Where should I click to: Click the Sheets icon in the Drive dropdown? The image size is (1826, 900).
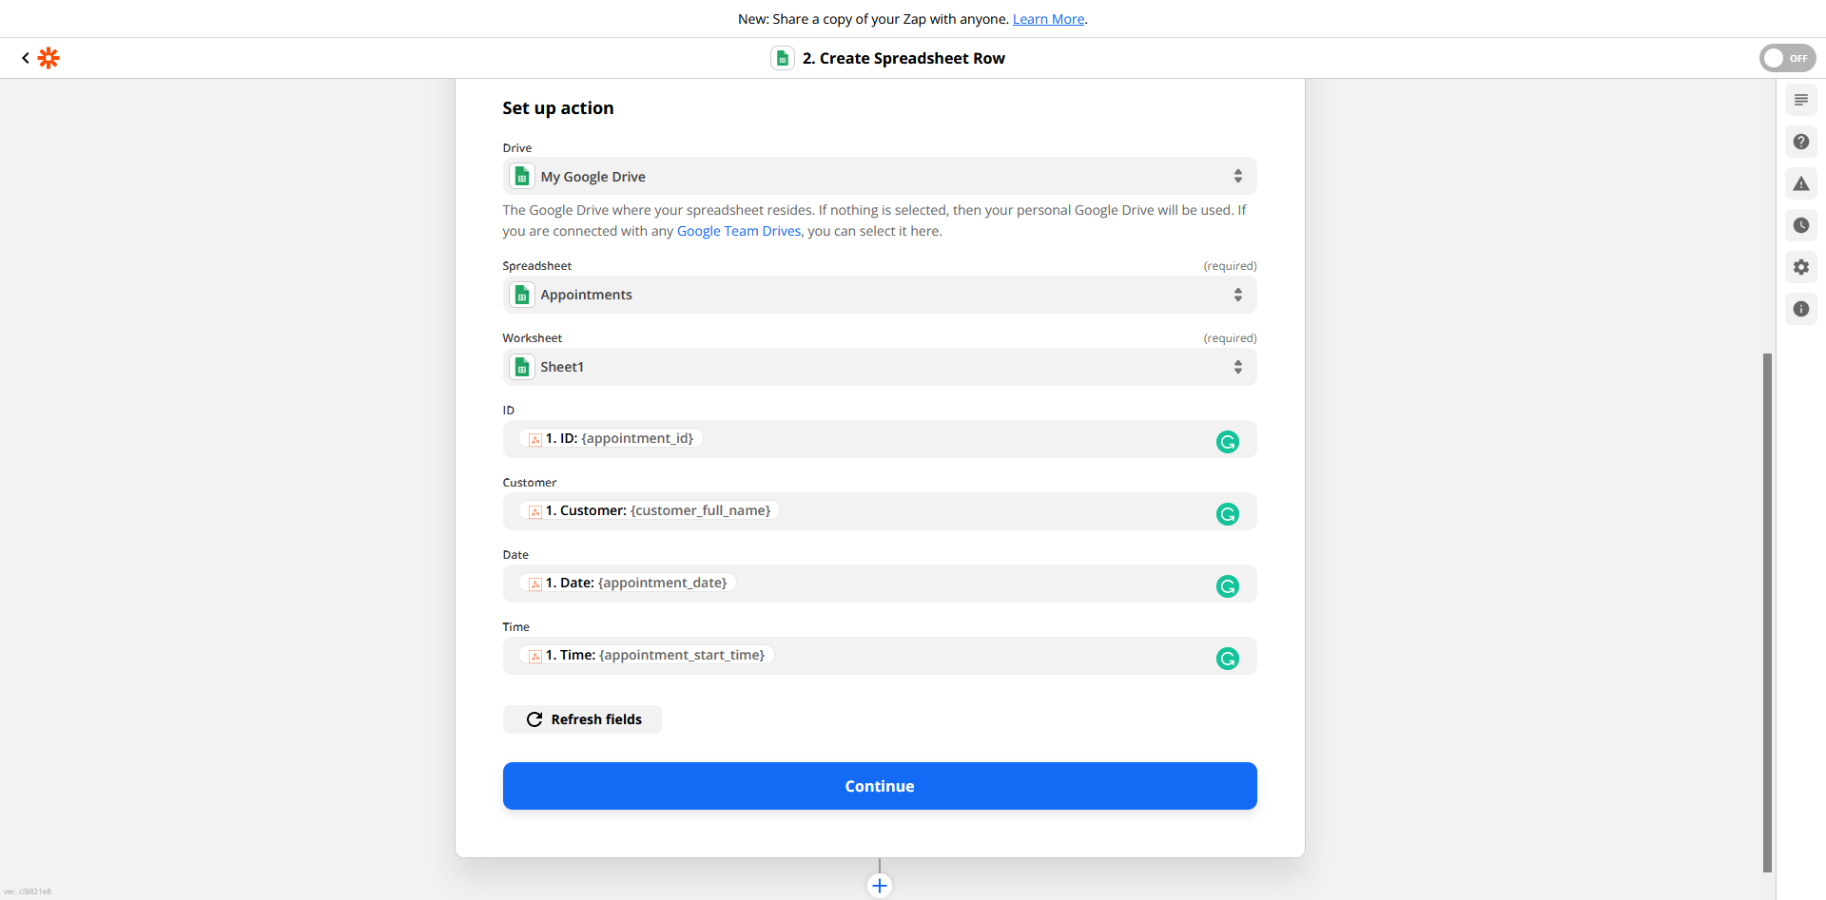tap(522, 177)
